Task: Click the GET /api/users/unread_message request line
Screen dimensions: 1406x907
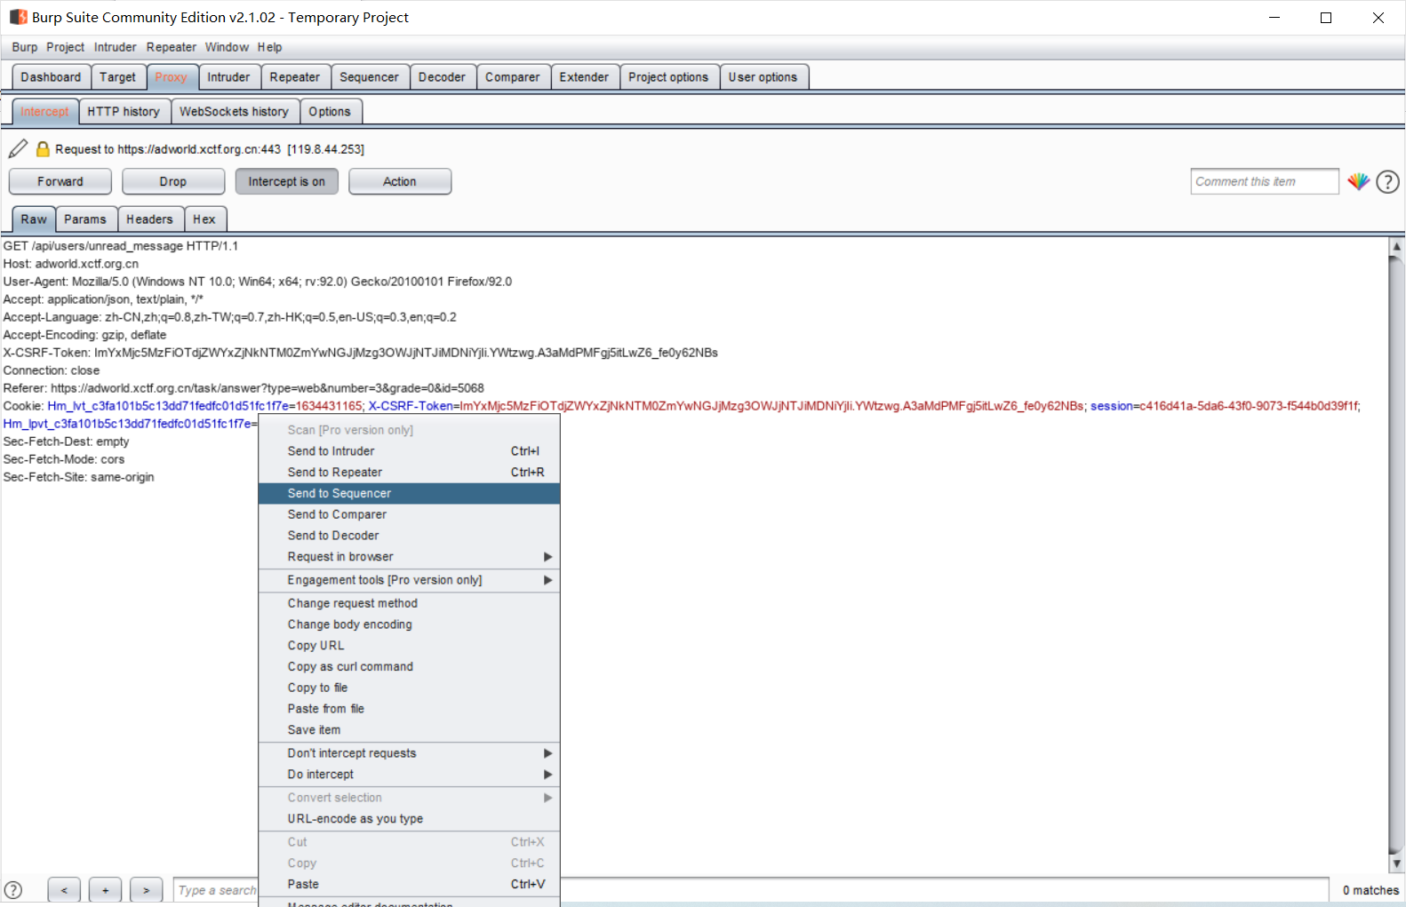Action: pyautogui.click(x=121, y=246)
